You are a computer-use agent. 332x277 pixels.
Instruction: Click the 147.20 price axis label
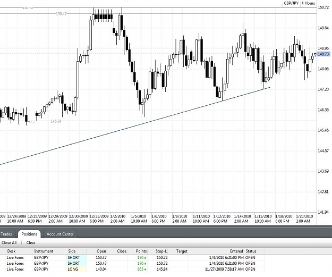[x=324, y=89]
